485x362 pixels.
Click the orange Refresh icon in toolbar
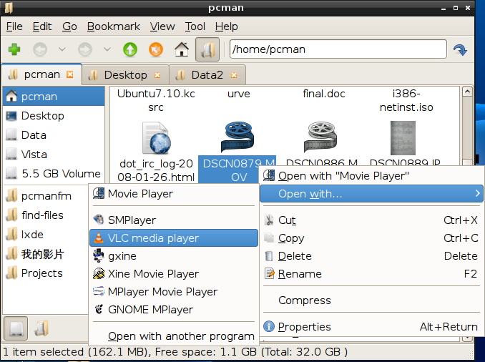pyautogui.click(x=155, y=49)
